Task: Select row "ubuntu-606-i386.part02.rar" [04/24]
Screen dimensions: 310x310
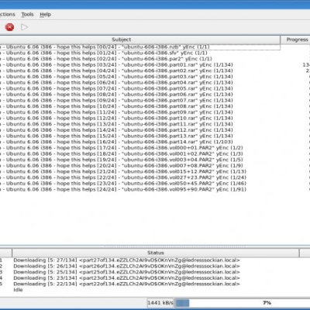Action: (x=155, y=71)
